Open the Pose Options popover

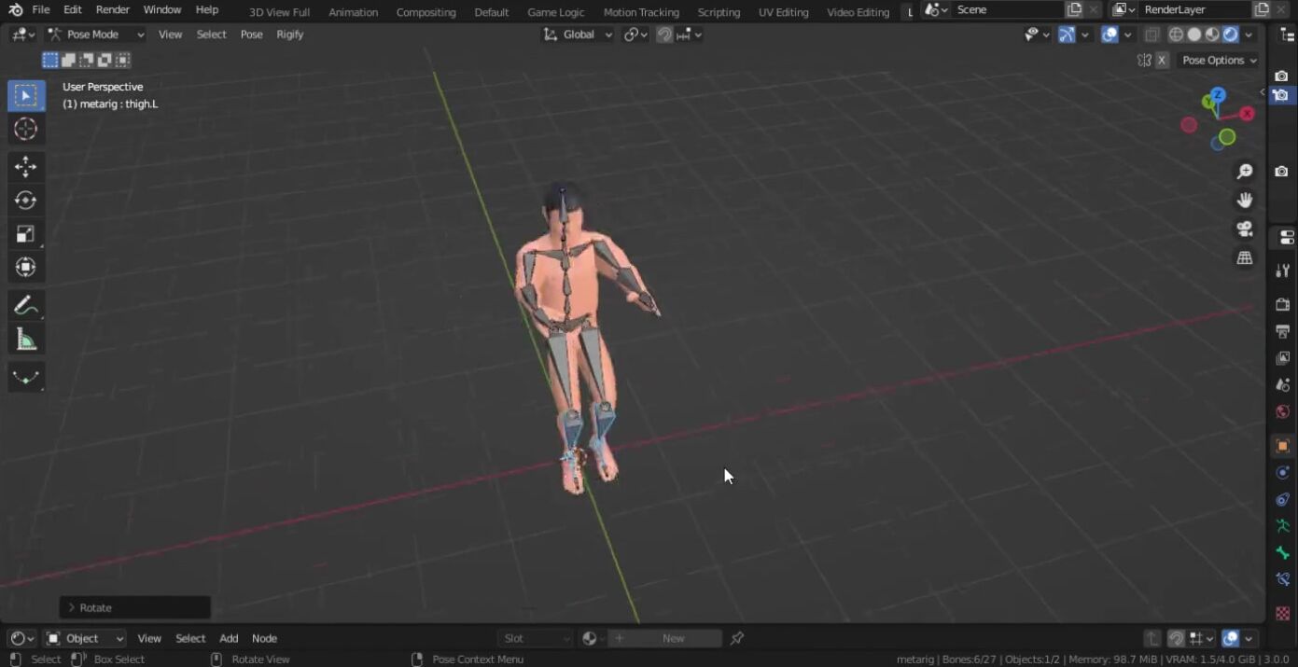(x=1219, y=61)
